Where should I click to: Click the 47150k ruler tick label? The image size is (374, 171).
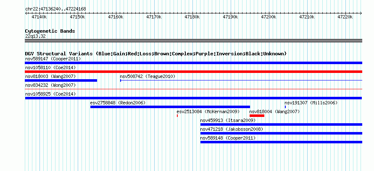77,17
